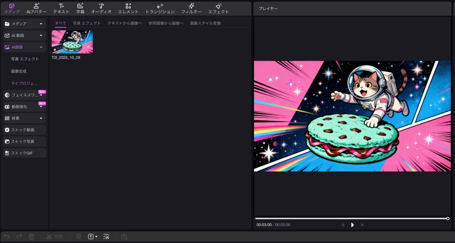Switch to the テキスト tab
The image size is (455, 243).
61,9
